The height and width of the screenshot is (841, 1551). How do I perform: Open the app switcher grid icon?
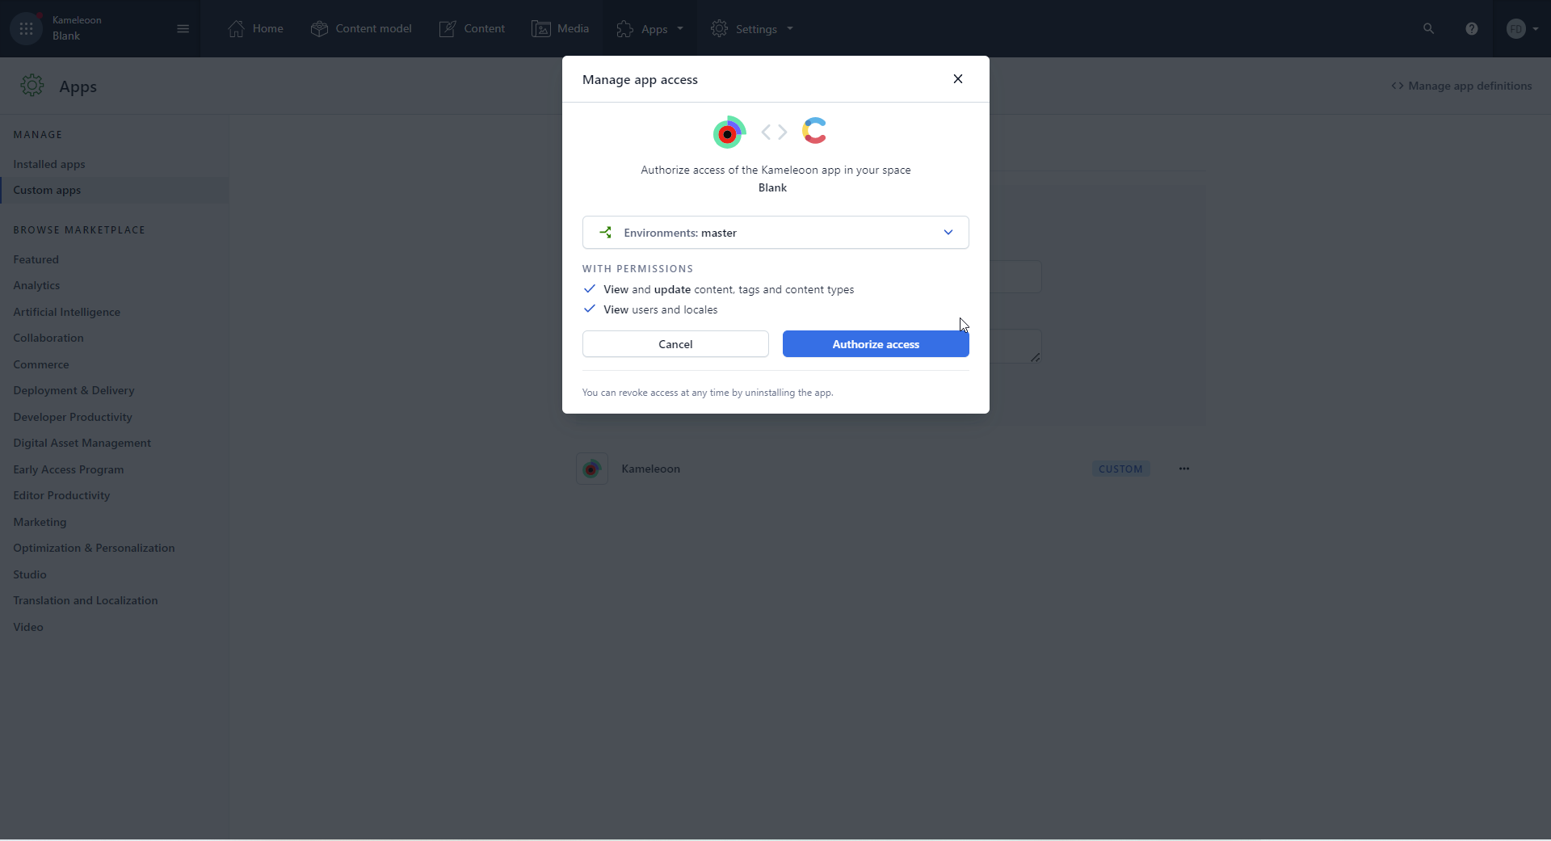pos(26,28)
